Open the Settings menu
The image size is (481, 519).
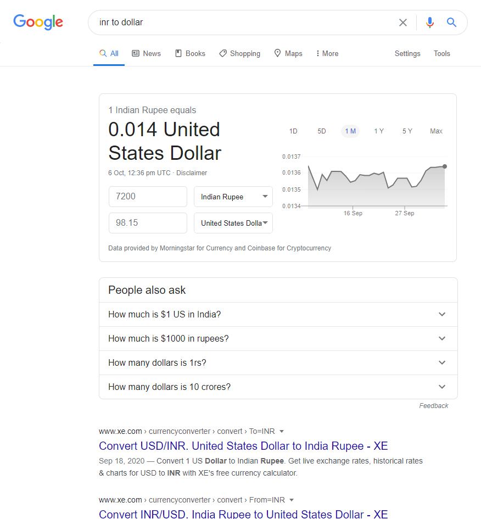tap(407, 53)
